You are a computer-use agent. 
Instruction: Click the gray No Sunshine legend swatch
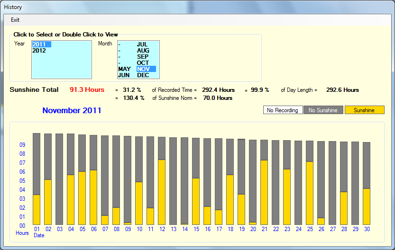pyautogui.click(x=323, y=110)
